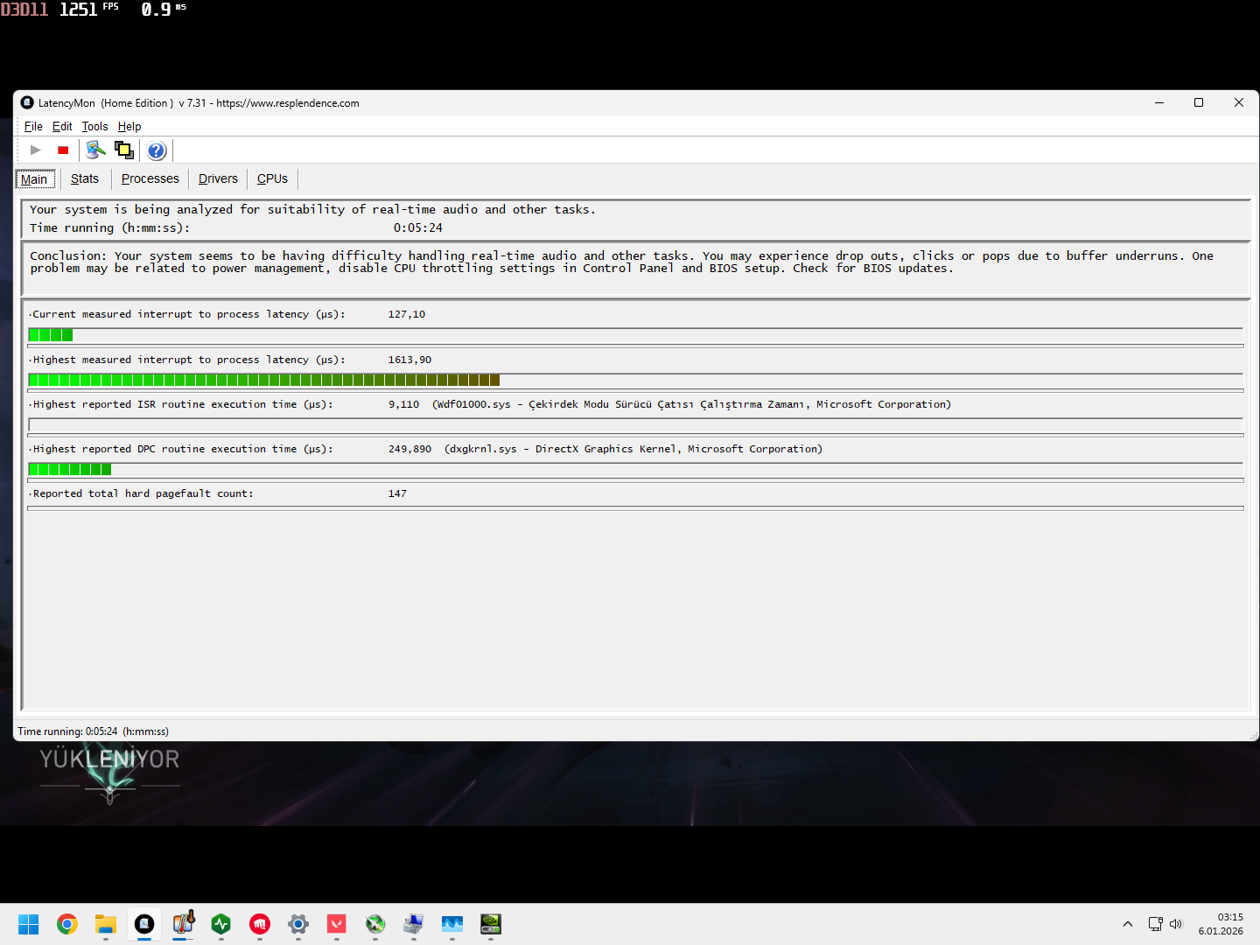Click the dxgkrnl.sys DirectX Graphics Kernel text
The height and width of the screenshot is (945, 1260).
(x=633, y=449)
